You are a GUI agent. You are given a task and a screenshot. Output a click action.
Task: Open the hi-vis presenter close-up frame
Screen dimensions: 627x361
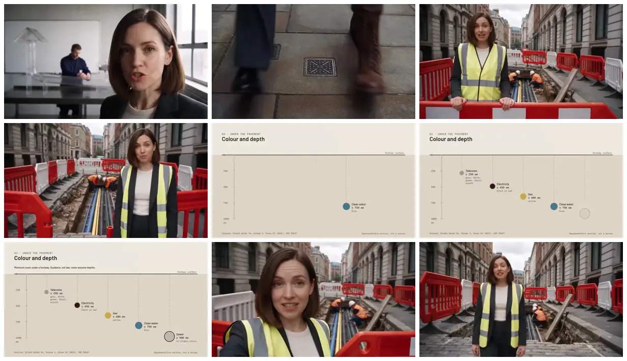click(313, 299)
